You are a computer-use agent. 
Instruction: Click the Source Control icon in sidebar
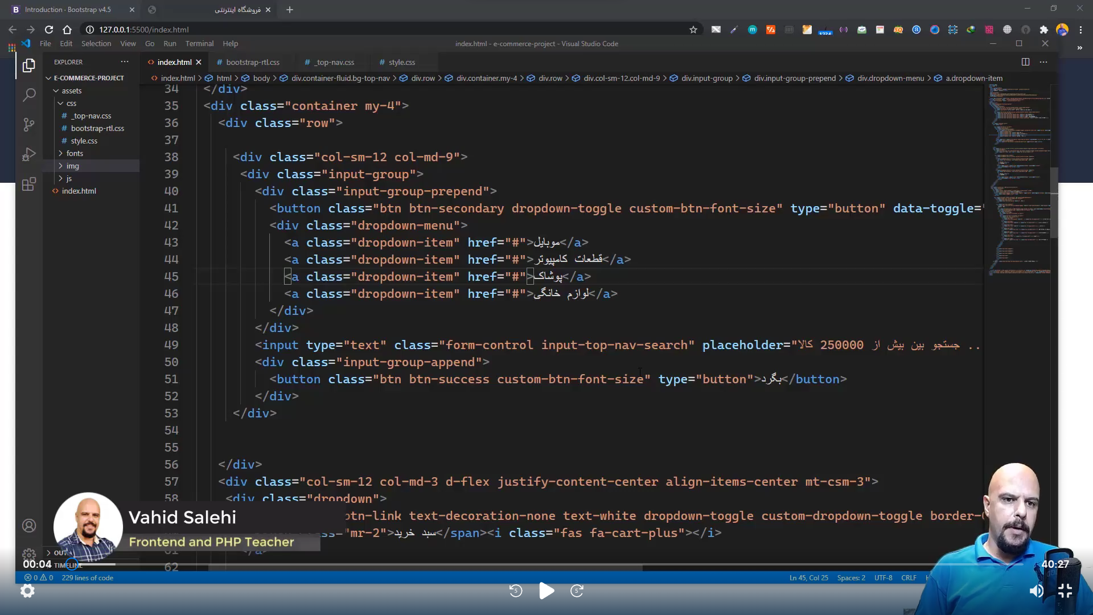click(28, 125)
